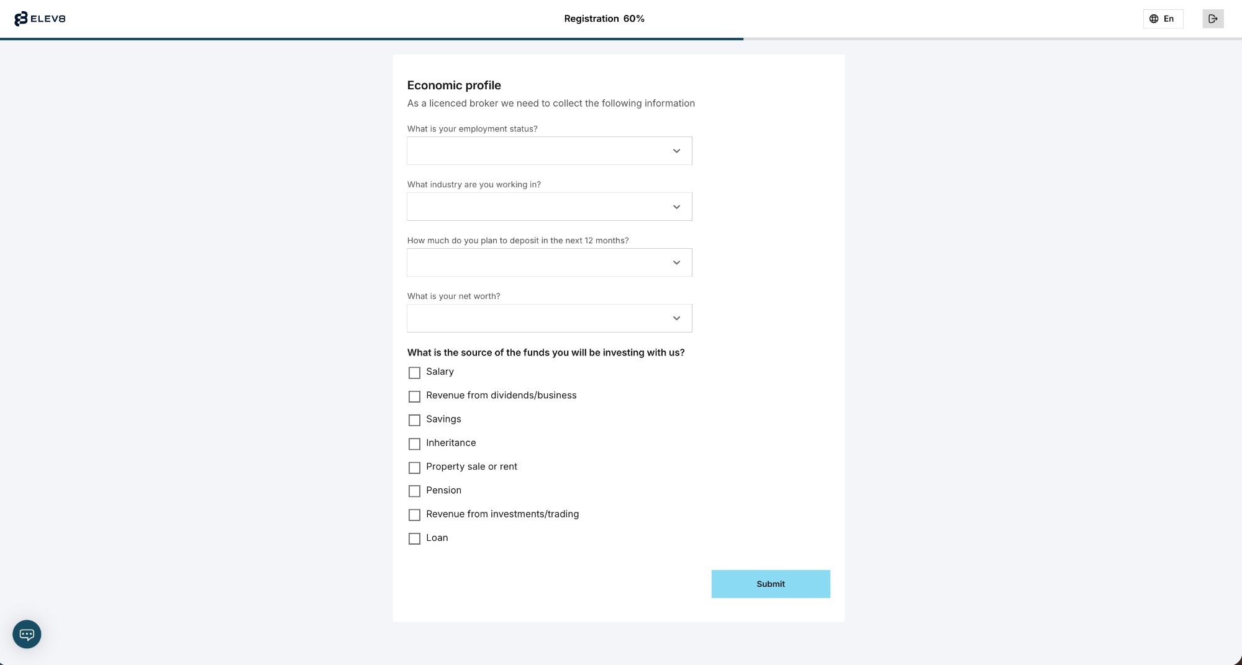The image size is (1242, 665).
Task: Click the Registration 60% header text
Action: tap(603, 19)
